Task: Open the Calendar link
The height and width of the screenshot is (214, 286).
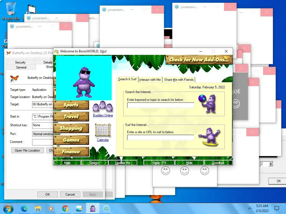Action: (103, 140)
